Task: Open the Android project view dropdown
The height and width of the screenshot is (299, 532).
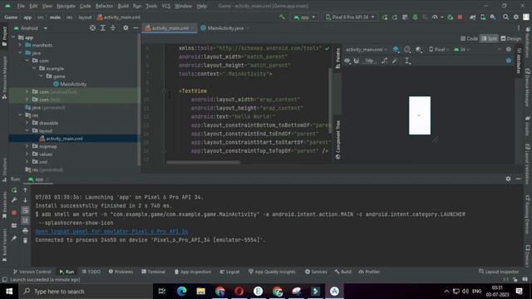Action: (x=30, y=28)
